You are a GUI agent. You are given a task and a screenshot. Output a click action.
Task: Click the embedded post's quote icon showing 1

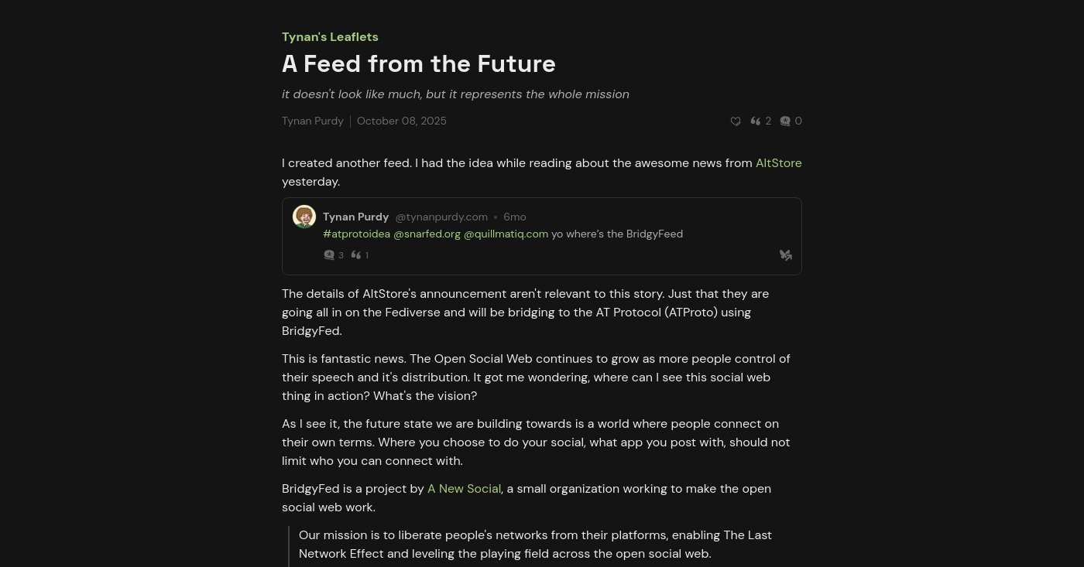tap(356, 255)
